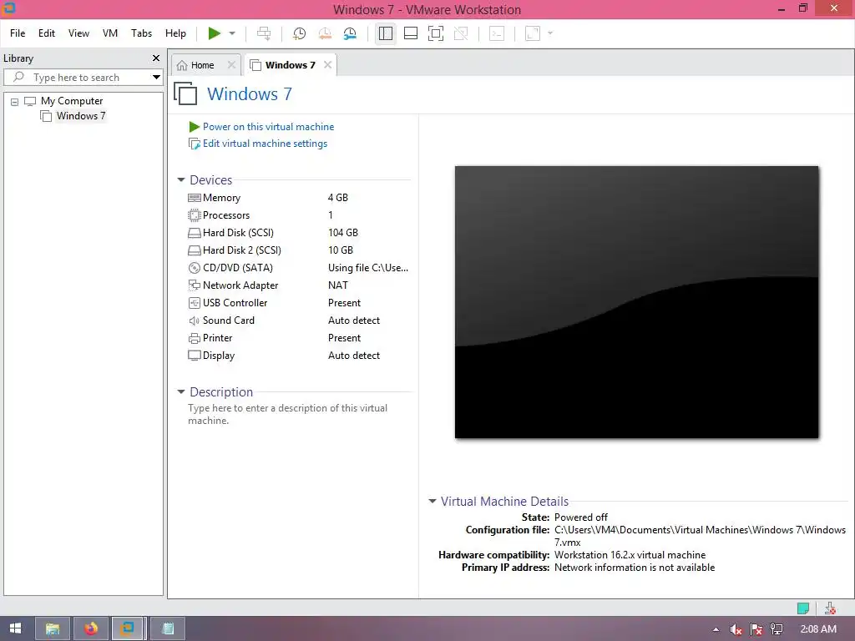Viewport: 855px width, 641px height.
Task: Click the muted volume tray icon
Action: point(736,629)
